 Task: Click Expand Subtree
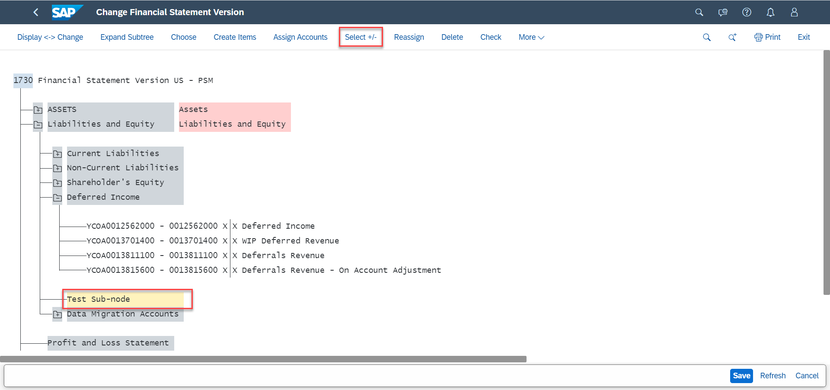[127, 37]
